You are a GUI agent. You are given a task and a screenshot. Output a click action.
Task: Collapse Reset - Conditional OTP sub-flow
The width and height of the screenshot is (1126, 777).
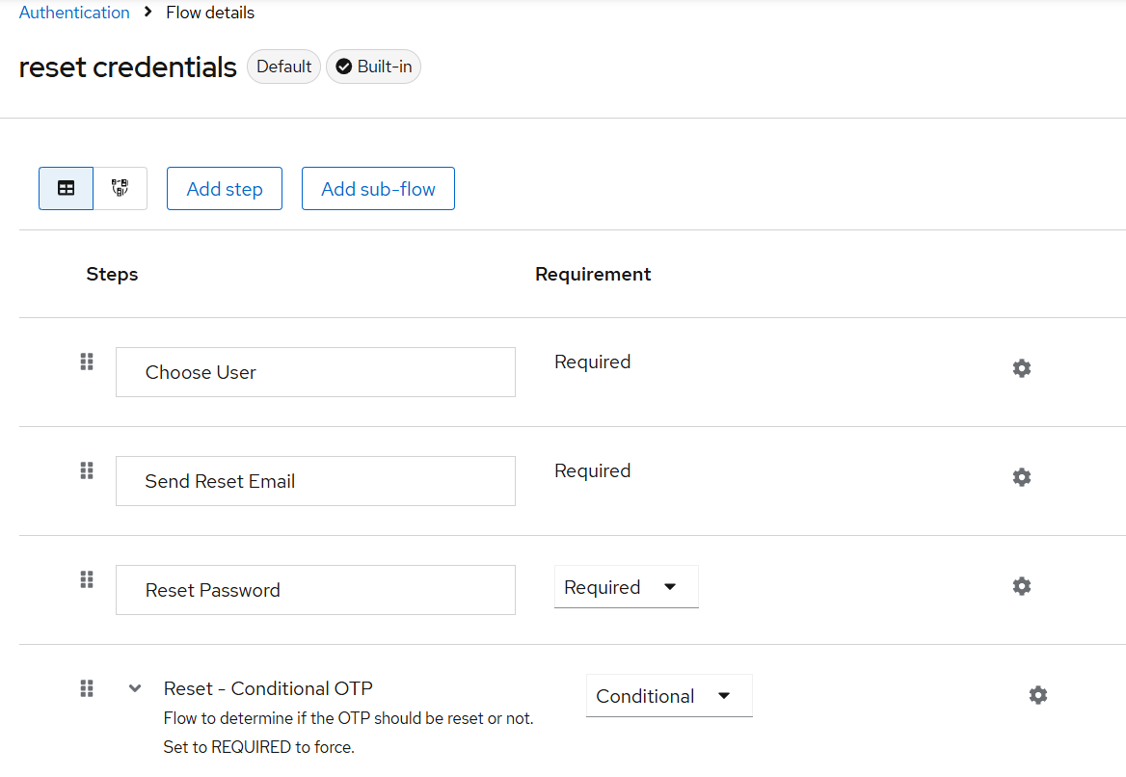[x=134, y=688]
